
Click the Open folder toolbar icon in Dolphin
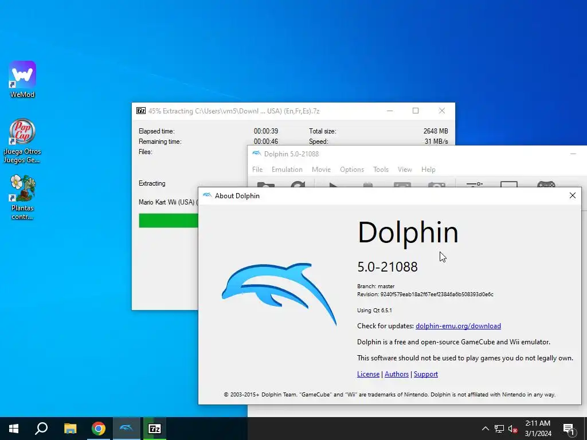266,184
